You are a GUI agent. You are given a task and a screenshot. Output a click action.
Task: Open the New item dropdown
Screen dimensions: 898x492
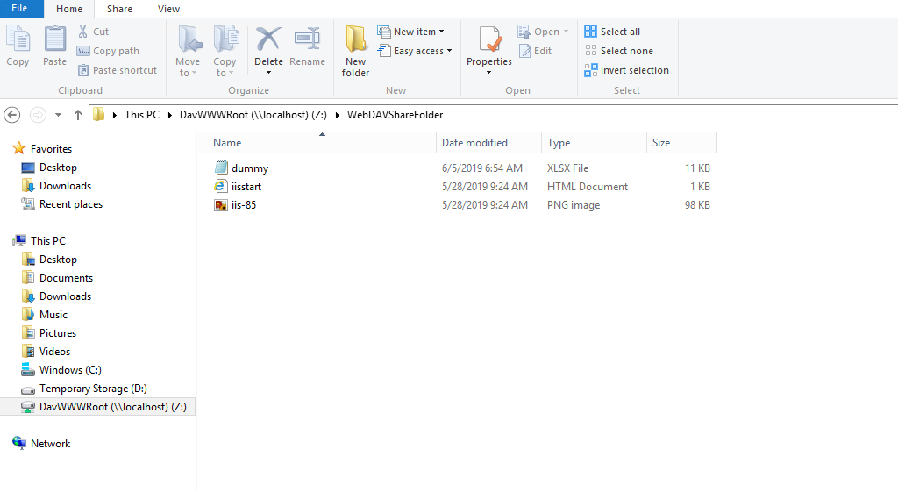click(x=411, y=32)
